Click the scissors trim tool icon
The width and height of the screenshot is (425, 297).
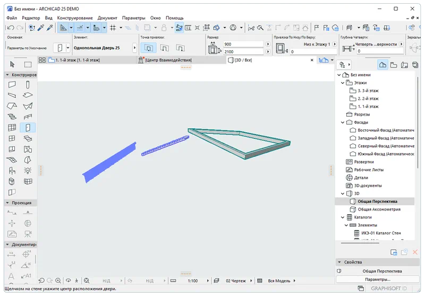(x=252, y=28)
